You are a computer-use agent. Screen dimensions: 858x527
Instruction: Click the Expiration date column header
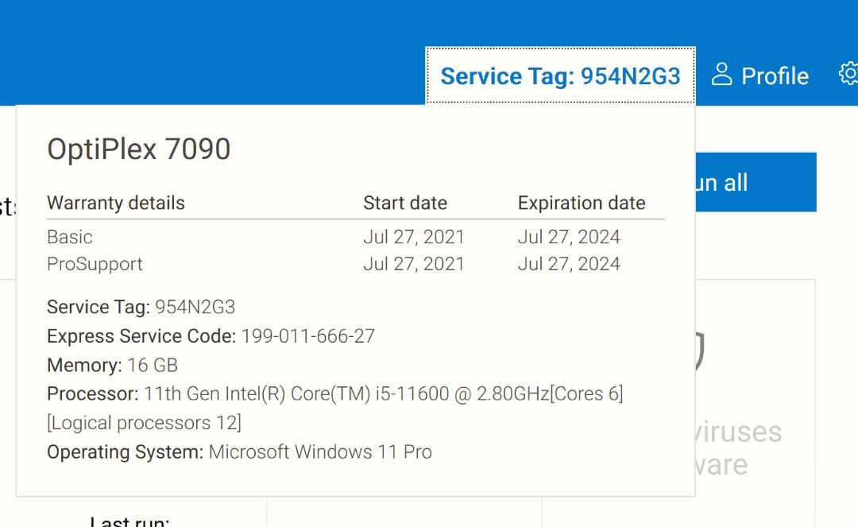pos(582,203)
